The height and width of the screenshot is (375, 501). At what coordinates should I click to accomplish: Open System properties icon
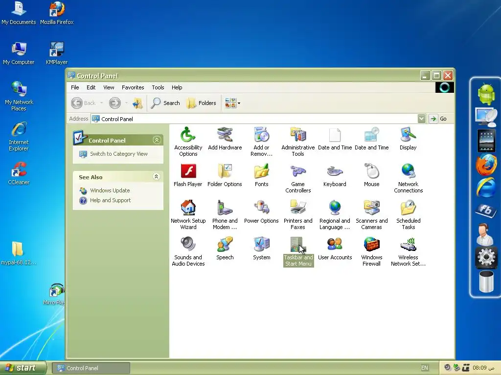261,249
